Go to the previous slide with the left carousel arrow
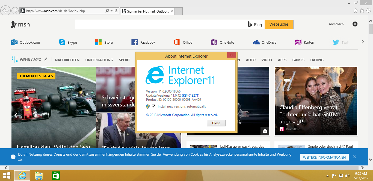Viewport: 373px width, 181px height. [x=16, y=115]
